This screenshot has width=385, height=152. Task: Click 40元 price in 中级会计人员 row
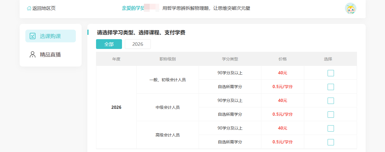(283, 100)
